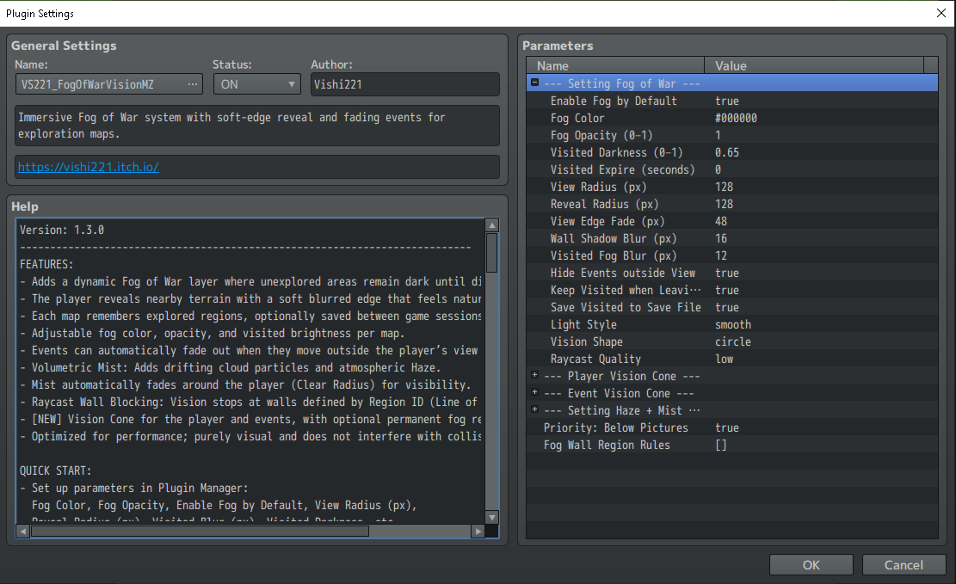Click the FEATURES: heading in Help
Viewport: 956px width, 584px height.
(x=46, y=264)
